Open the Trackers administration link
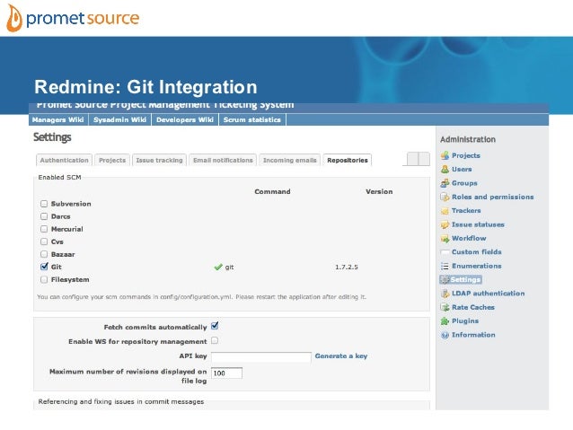Viewport: 573px width, 430px height. click(466, 211)
